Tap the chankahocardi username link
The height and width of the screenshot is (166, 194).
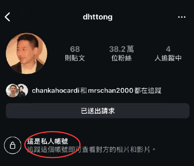[x=55, y=90]
